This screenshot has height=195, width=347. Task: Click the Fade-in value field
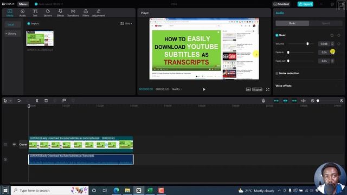point(324,53)
